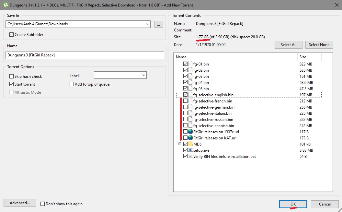This screenshot has height=212, width=342.
Task: Click the fg-01.bin file icon
Action: click(x=190, y=64)
